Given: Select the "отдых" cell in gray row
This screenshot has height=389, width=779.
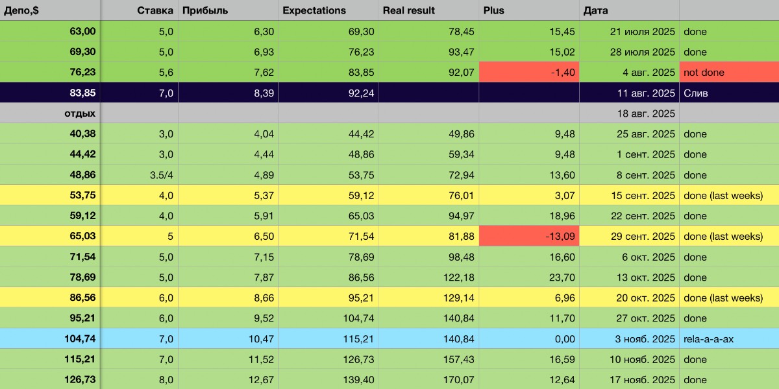Looking at the screenshot, I should tap(51, 113).
